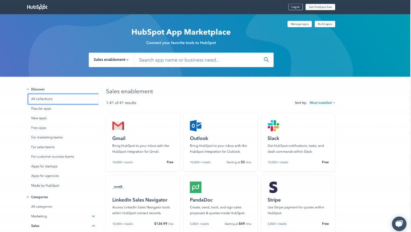The width and height of the screenshot is (411, 232).
Task: Click '1-41 of 41 results' text
Action: point(121,103)
